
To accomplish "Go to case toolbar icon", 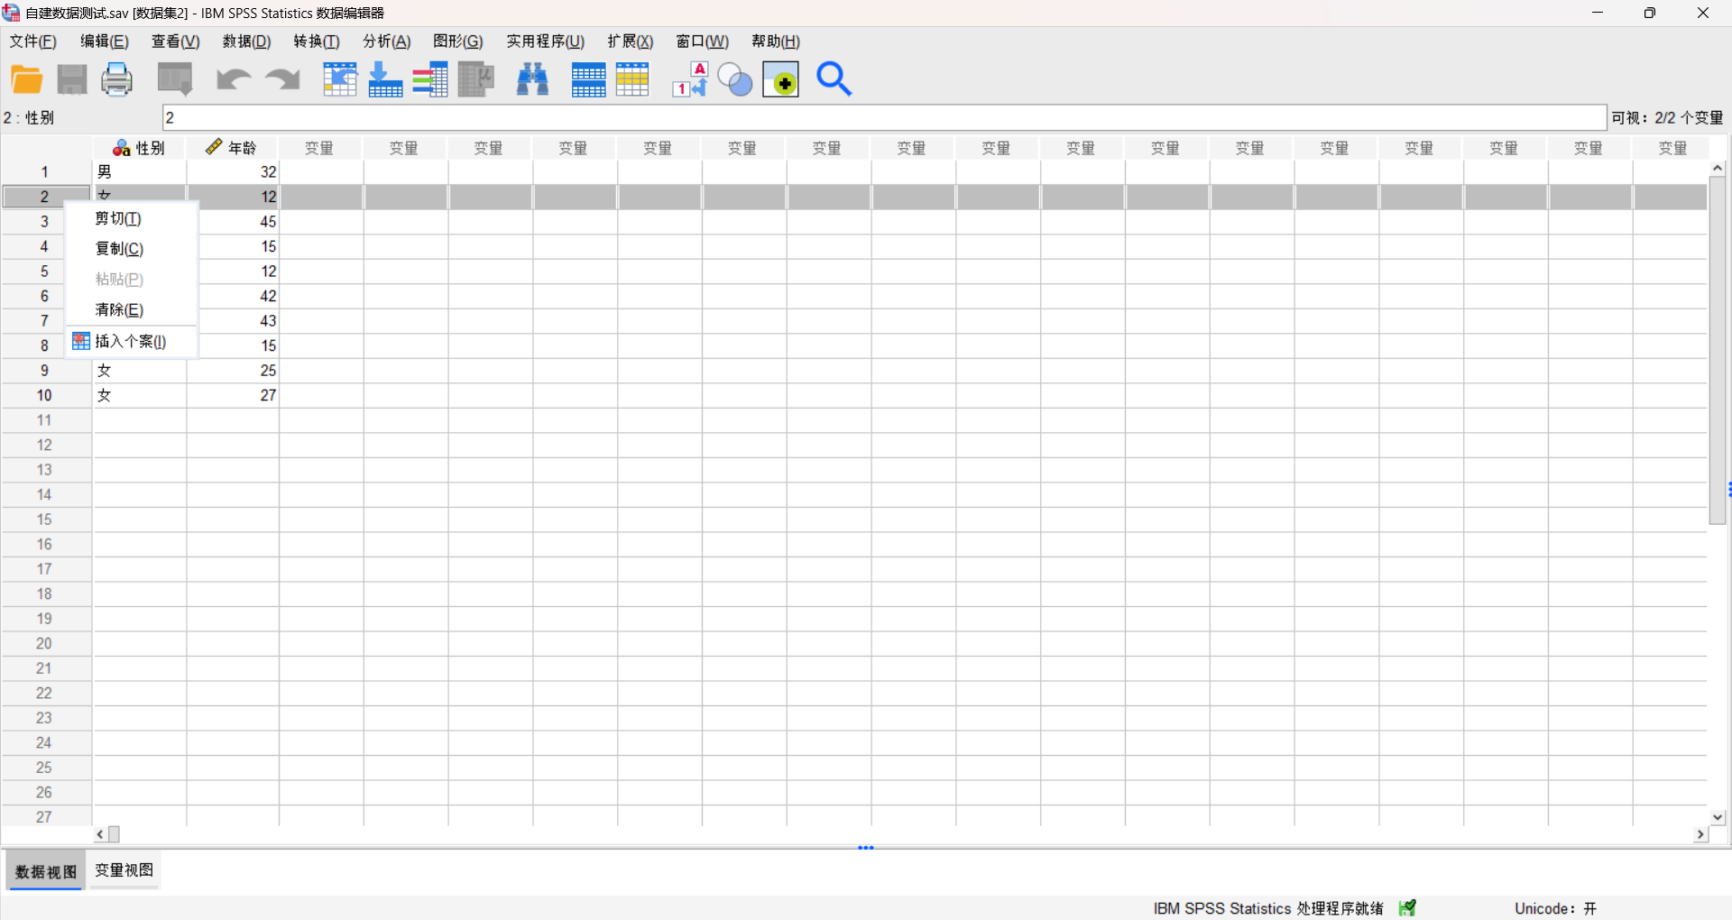I will coord(340,79).
